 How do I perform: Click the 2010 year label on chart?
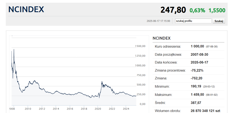point(28,108)
